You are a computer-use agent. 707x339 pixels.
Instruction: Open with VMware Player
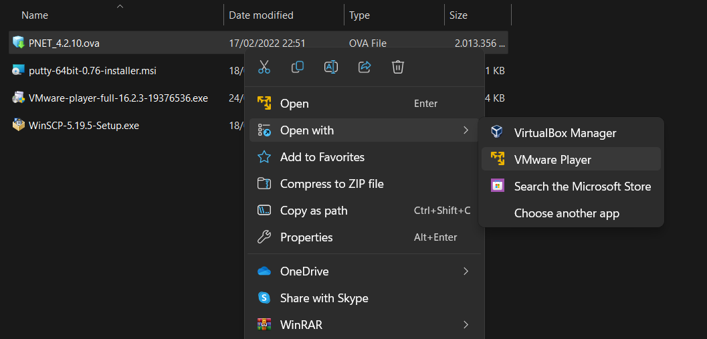click(571, 159)
